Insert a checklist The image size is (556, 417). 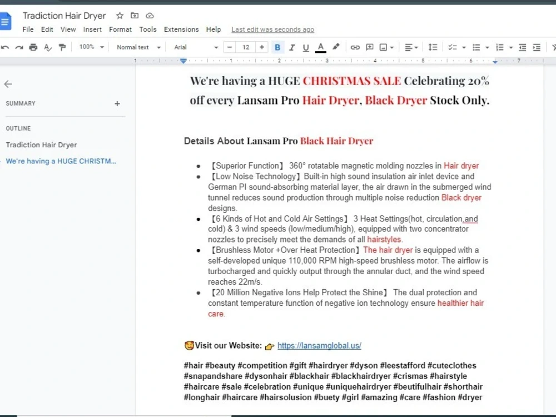point(453,47)
